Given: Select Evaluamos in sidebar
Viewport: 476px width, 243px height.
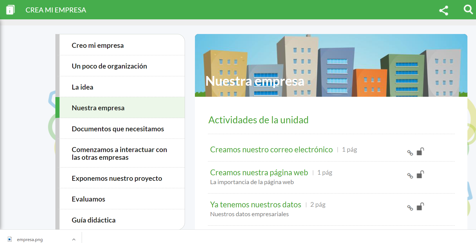Looking at the screenshot, I should coord(122,199).
